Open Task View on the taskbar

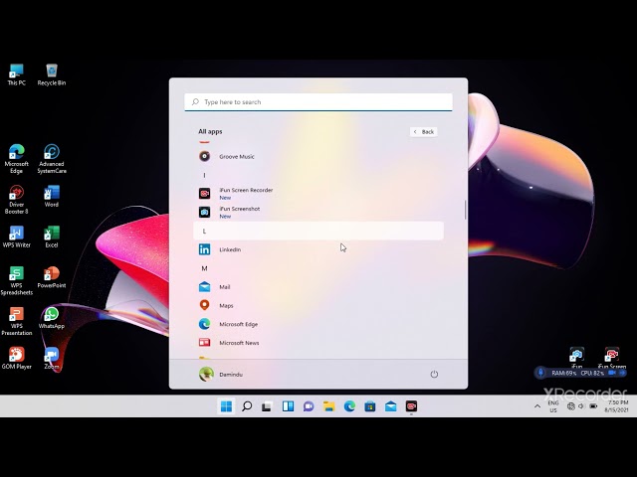[x=267, y=406]
